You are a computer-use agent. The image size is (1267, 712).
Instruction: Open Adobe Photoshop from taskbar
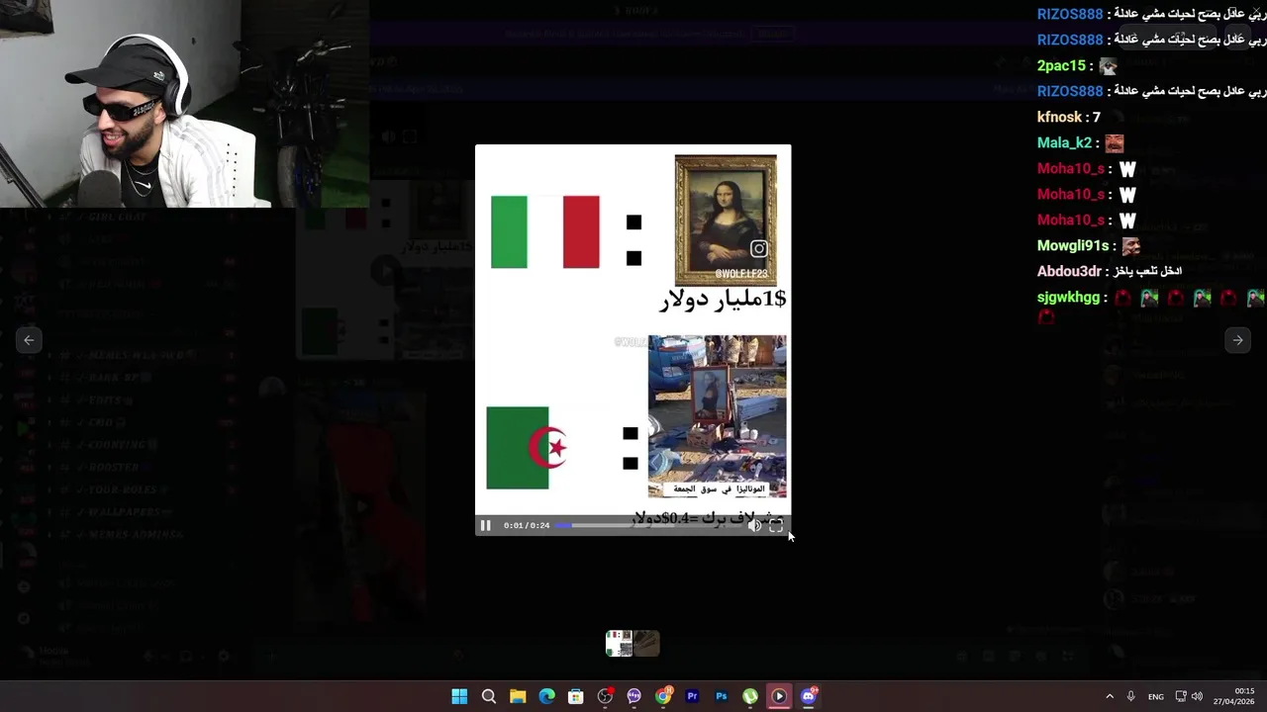pyautogui.click(x=722, y=696)
